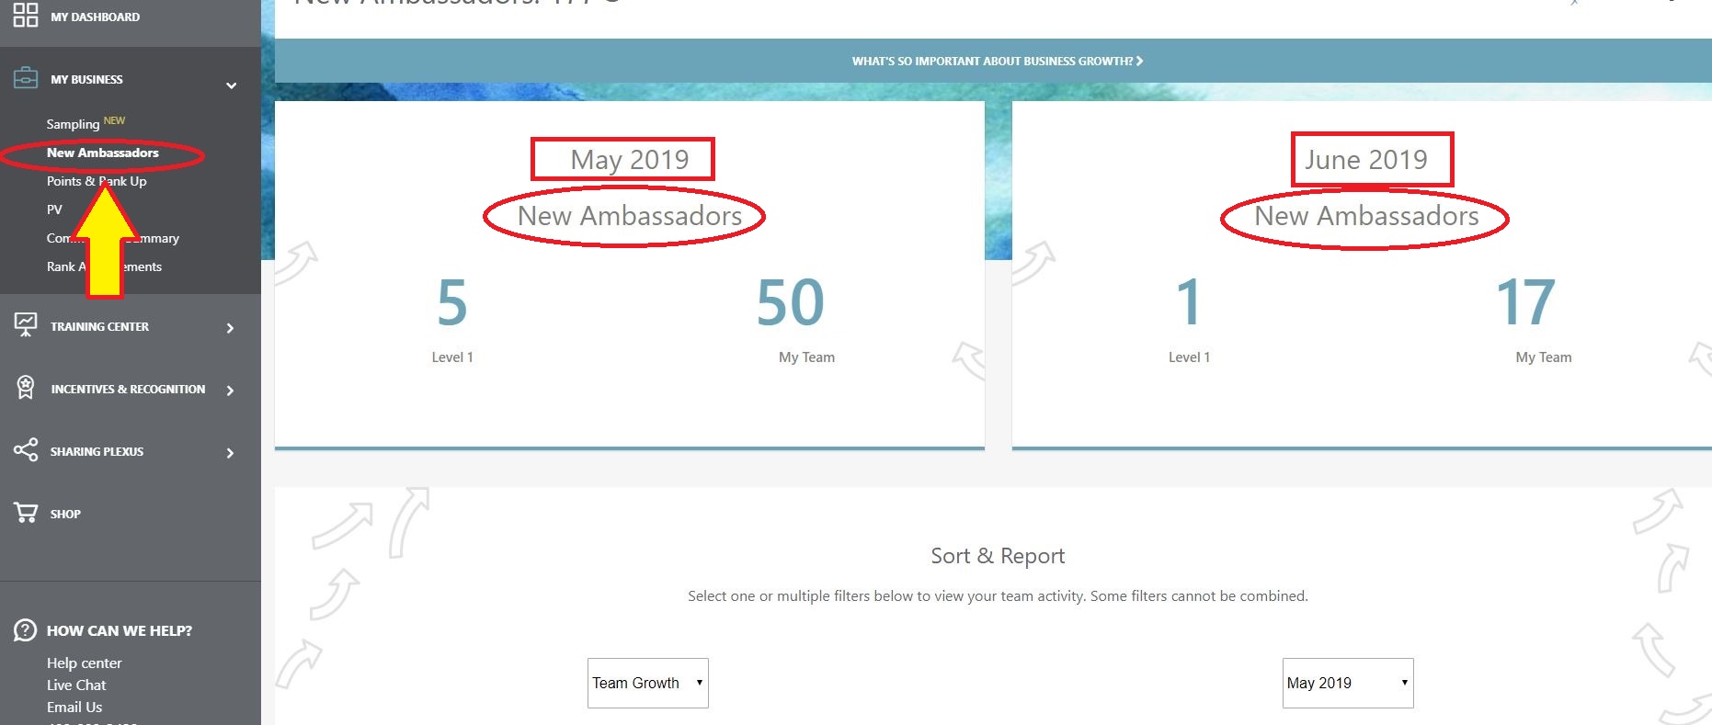The image size is (1712, 725).
Task: Select Sampling in the sidebar
Action: (x=73, y=124)
